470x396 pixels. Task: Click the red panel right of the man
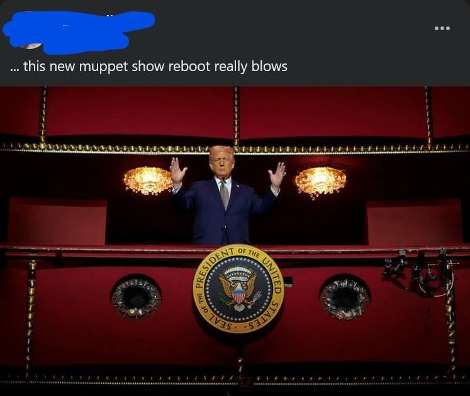[x=414, y=223]
